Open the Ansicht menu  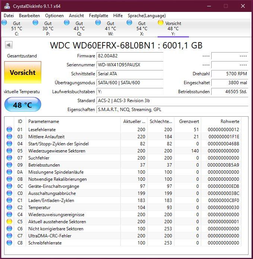[76, 16]
